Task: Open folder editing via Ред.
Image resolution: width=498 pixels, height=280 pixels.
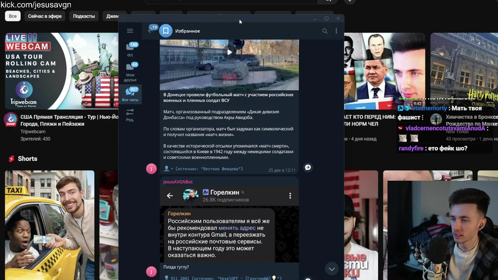Action: (130, 115)
